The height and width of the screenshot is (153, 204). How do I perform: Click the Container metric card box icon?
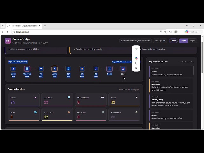[69, 112]
